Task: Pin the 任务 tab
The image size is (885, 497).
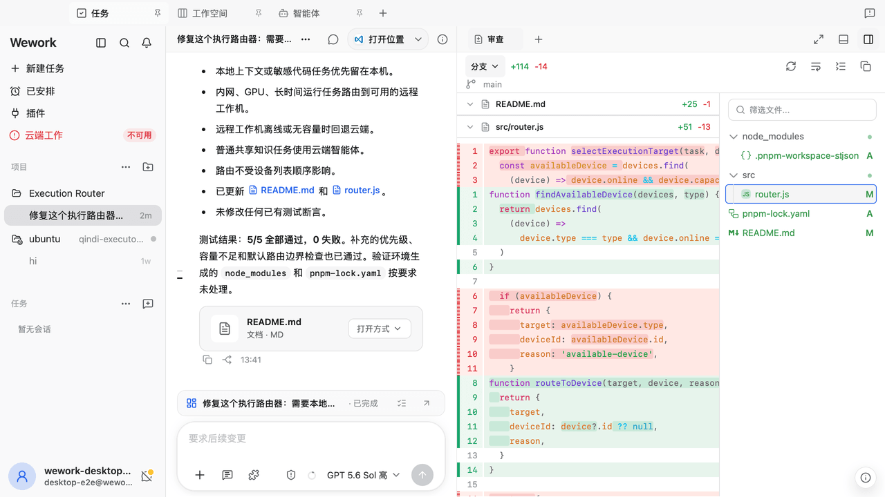Action: point(158,13)
